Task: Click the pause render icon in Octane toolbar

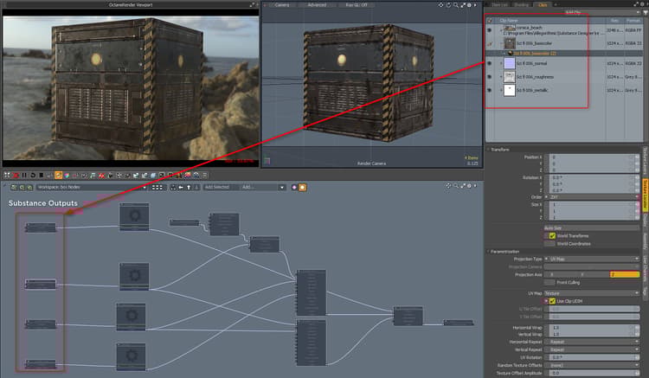Action: pyautogui.click(x=23, y=175)
